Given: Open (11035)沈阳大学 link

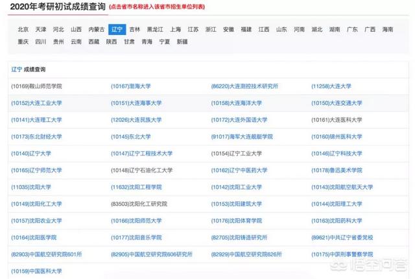Looking at the screenshot, I should coord(31,187).
